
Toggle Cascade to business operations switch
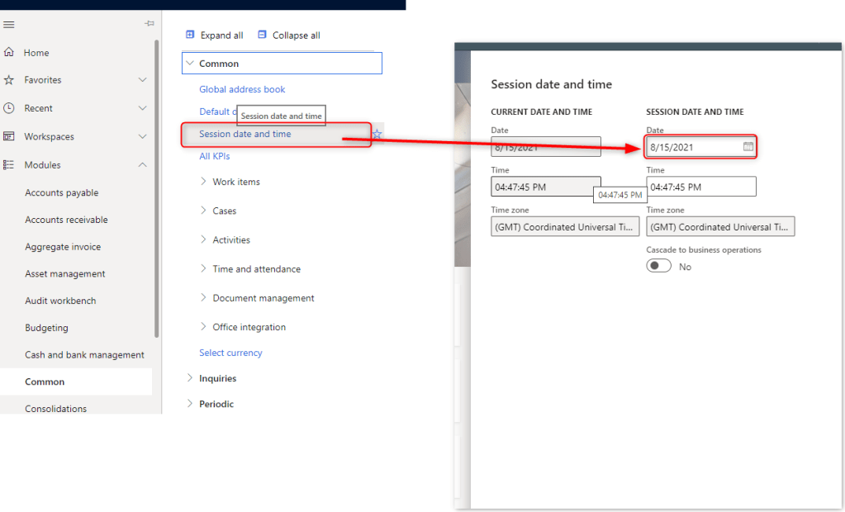click(x=658, y=267)
